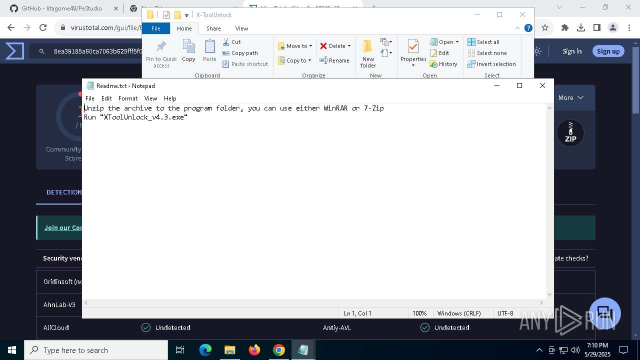Expand the Move to dropdown
The image size is (640, 360).
310,46
